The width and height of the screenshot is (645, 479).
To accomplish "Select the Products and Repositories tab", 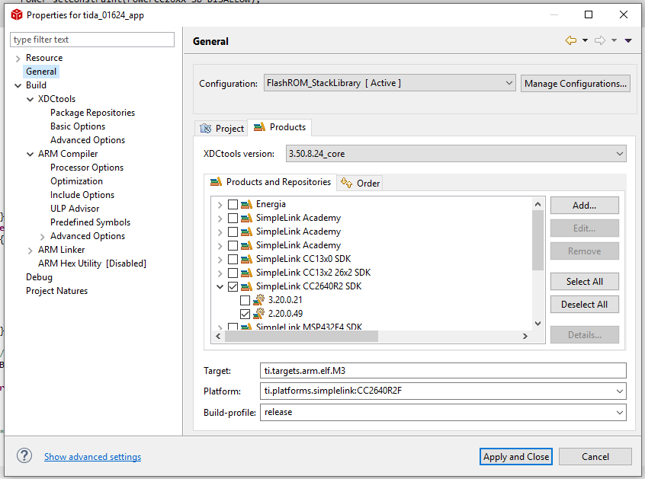I will click(x=270, y=181).
